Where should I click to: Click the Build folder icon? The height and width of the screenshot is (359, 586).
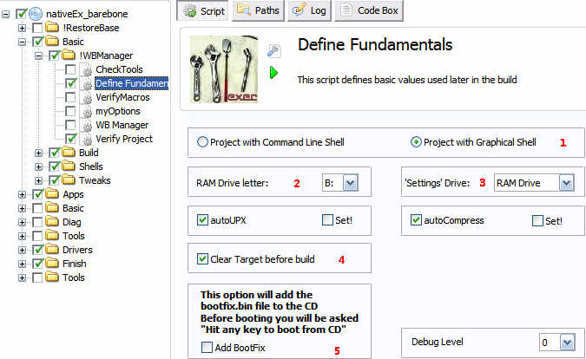[69, 153]
